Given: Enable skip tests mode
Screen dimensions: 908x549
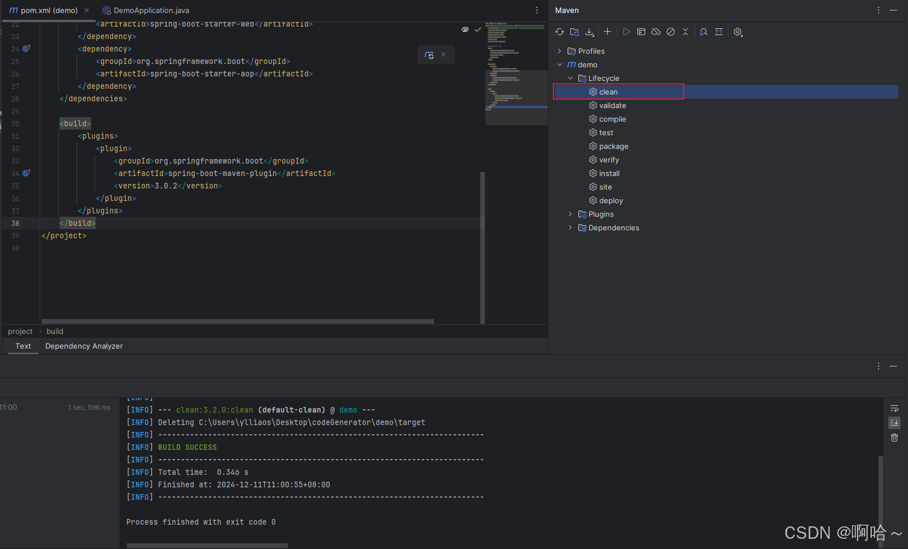Looking at the screenshot, I should tap(670, 32).
